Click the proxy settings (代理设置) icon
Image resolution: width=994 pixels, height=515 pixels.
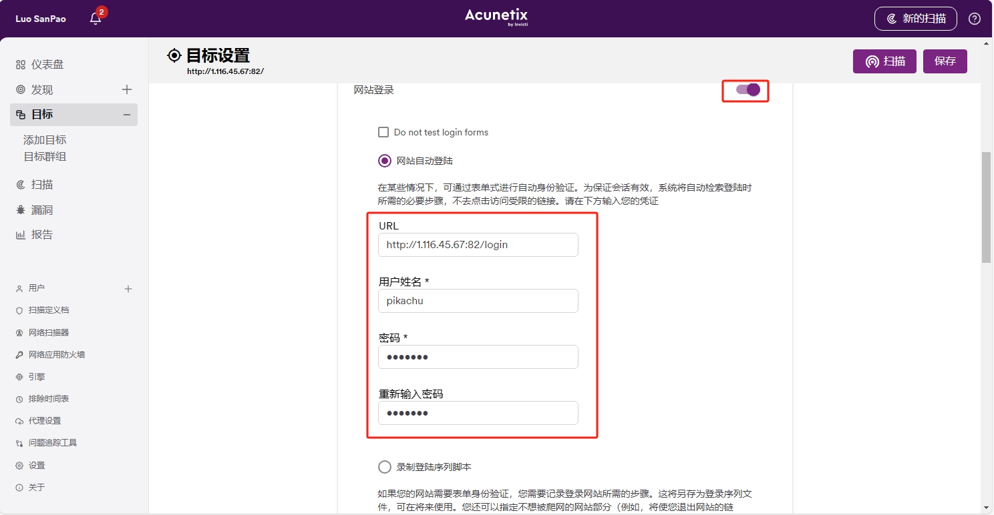tap(19, 421)
